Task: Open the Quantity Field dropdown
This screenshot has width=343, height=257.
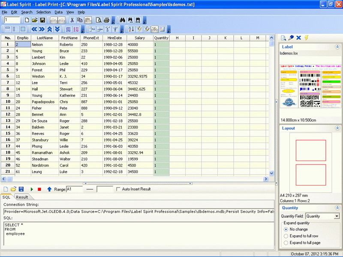Action: point(337,216)
